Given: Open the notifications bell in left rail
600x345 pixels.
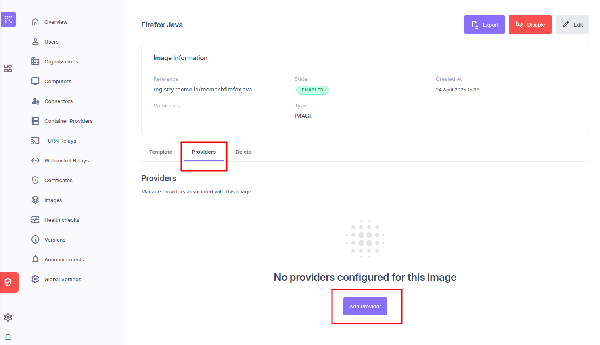Looking at the screenshot, I should tap(8, 337).
